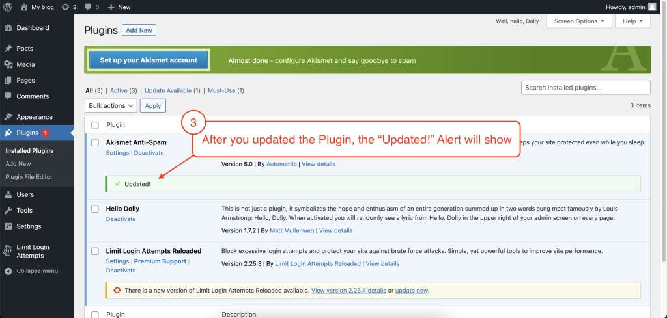Click the Automattic author link
The width and height of the screenshot is (667, 318).
coord(281,164)
